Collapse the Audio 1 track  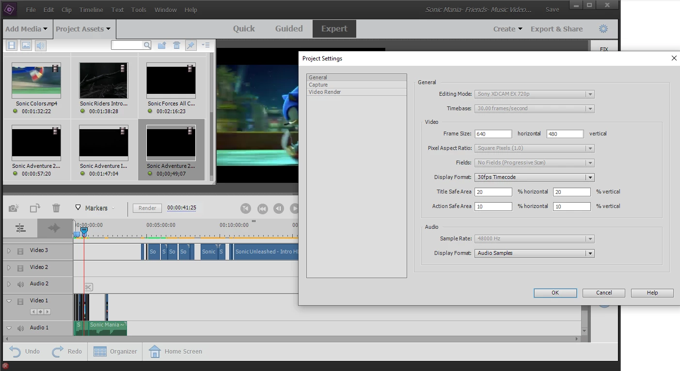tap(9, 328)
